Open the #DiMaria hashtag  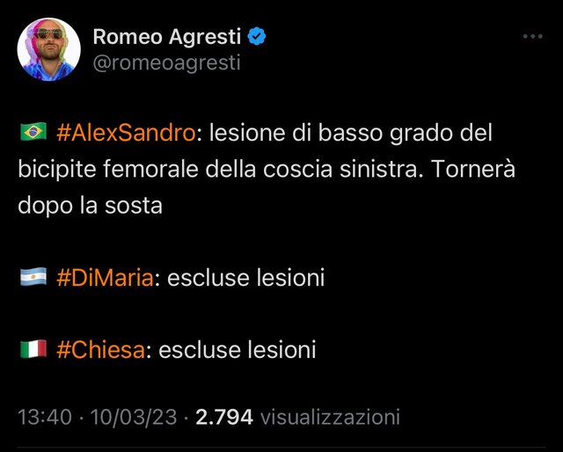point(106,278)
